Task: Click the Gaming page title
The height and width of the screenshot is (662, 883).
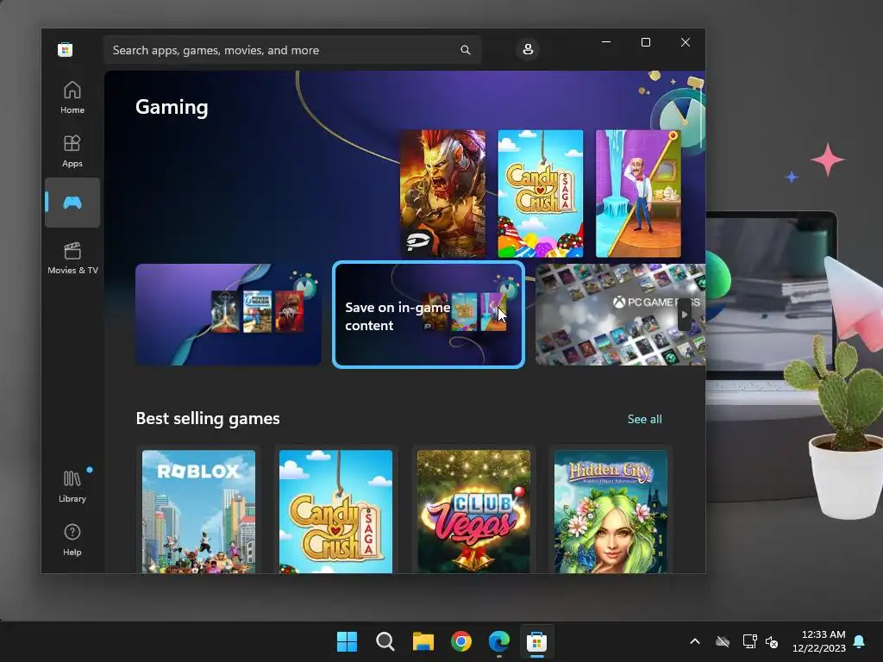Action: coord(172,107)
